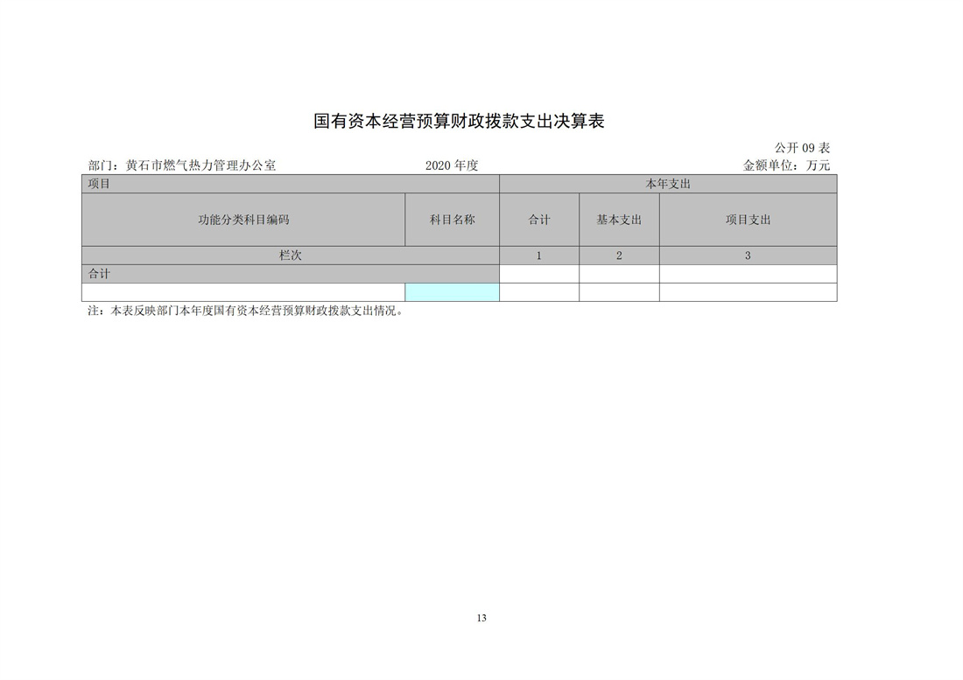
Task: Click the 栏次 row label
Action: [x=291, y=256]
